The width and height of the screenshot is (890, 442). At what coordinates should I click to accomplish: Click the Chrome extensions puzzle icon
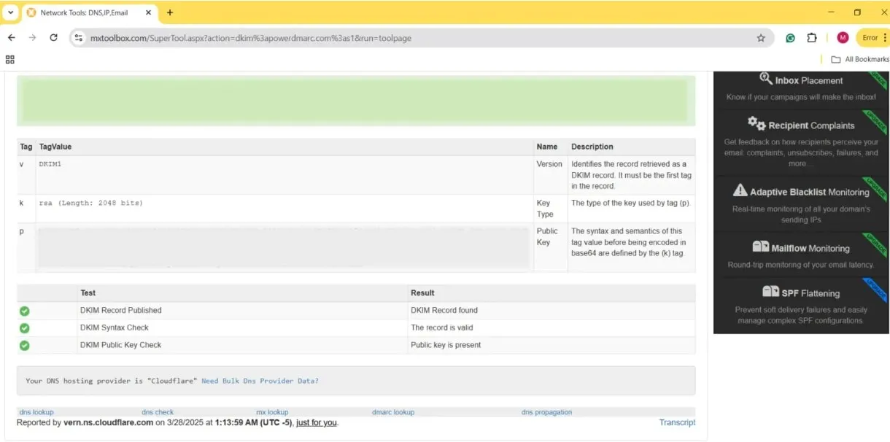(x=811, y=37)
